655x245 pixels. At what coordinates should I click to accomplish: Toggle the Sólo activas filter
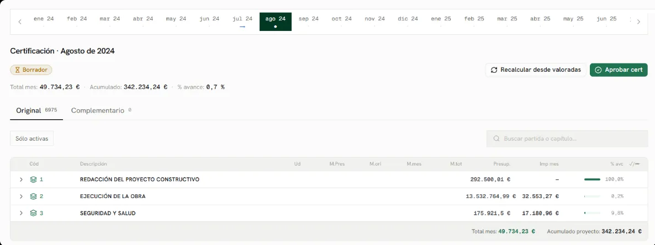click(31, 139)
